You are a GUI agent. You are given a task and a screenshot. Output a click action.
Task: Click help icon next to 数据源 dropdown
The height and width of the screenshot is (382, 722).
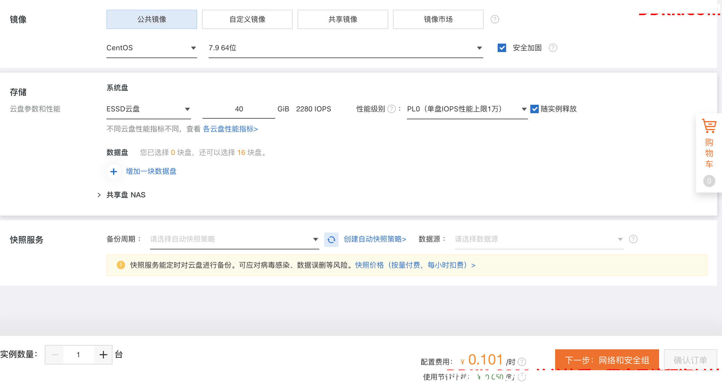coord(633,239)
